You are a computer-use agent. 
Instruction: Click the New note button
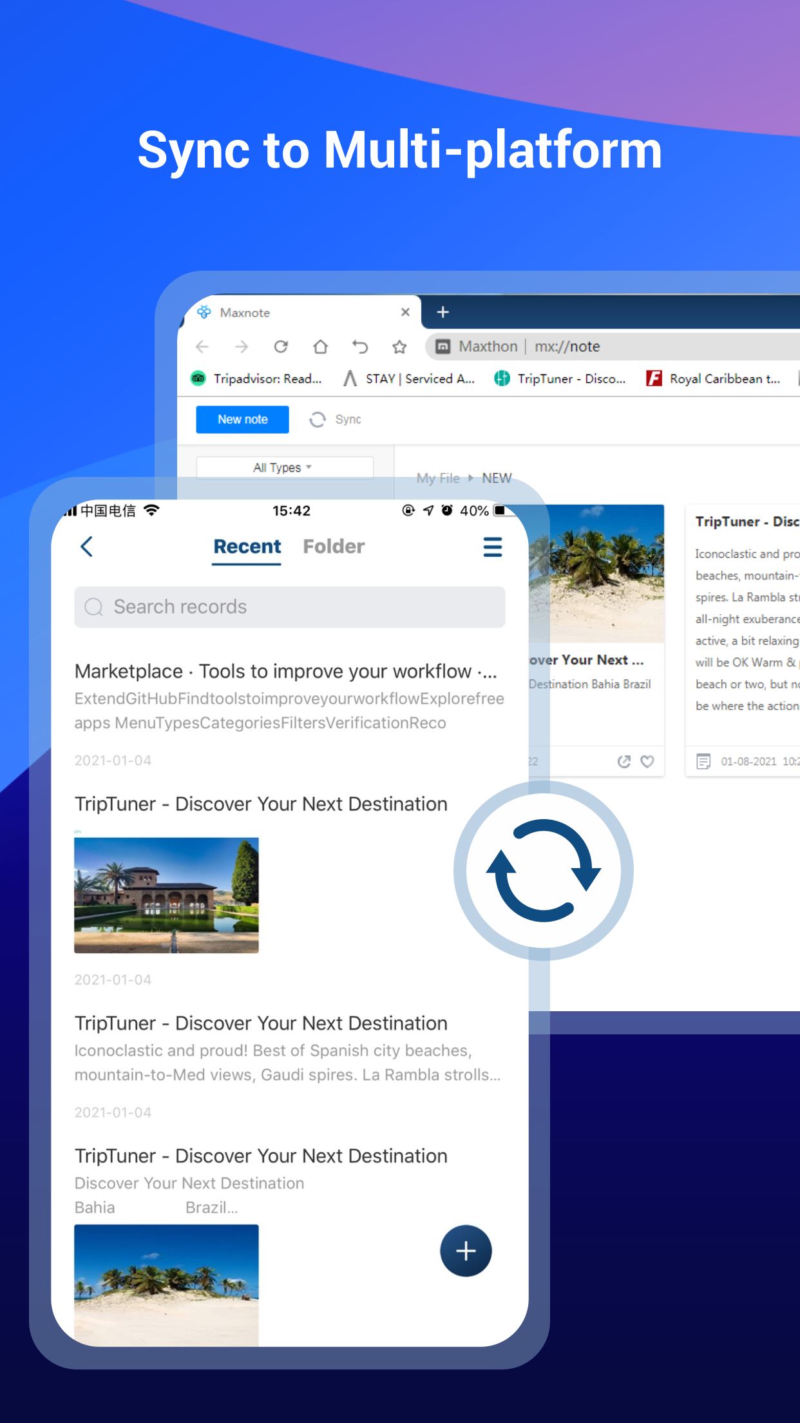click(242, 420)
